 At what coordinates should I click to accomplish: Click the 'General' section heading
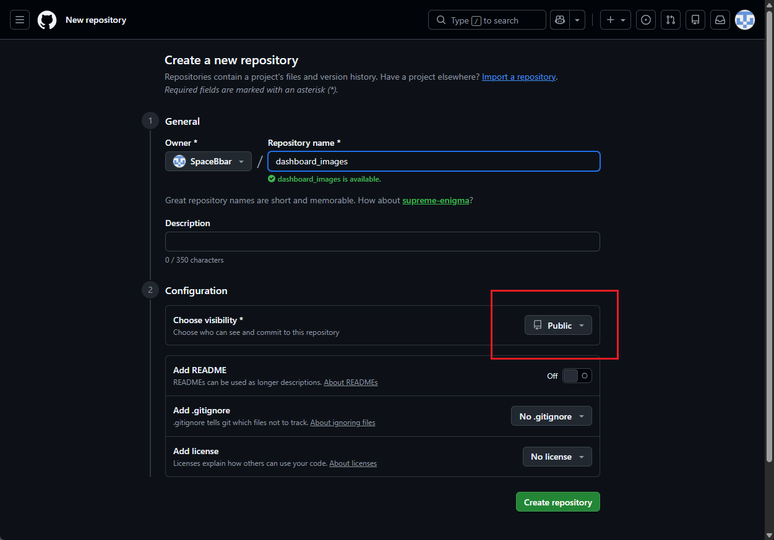(x=183, y=121)
